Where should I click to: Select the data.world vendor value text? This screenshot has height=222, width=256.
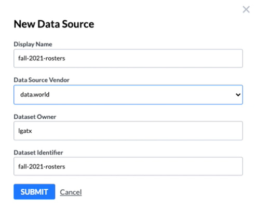point(35,94)
